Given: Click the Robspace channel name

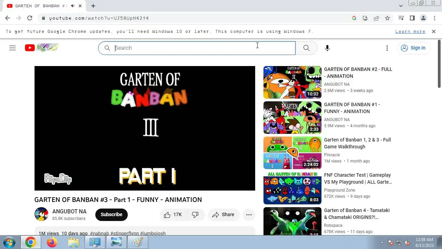Looking at the screenshot, I should click(x=333, y=225).
